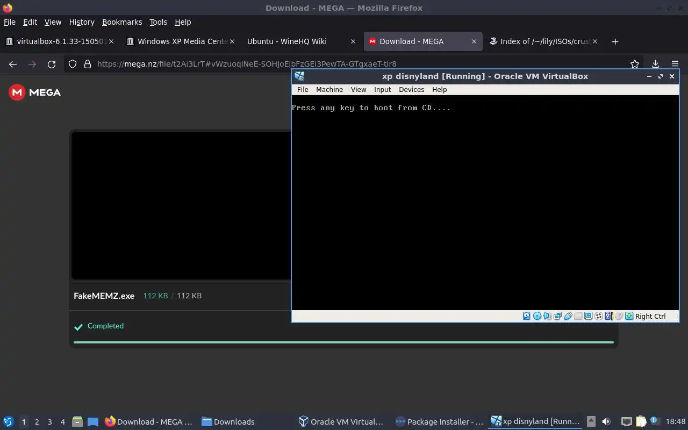
Task: Click the hard disk activity icon in VirtualBox status bar
Action: pos(526,316)
